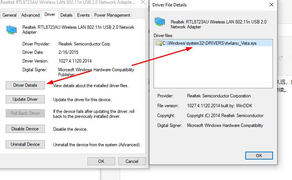This screenshot has height=180, width=292.
Task: Click the Driver Date value 2/16/2015
Action: coord(68,52)
